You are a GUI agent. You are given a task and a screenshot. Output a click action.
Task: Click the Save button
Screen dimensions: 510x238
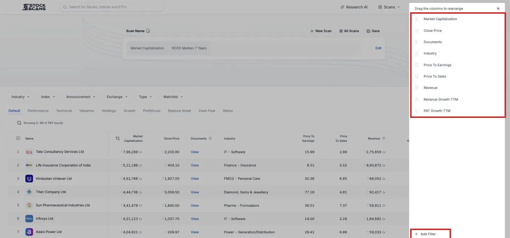[x=373, y=31]
